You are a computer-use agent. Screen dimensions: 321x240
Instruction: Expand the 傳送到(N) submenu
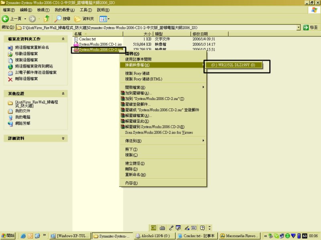163,141
